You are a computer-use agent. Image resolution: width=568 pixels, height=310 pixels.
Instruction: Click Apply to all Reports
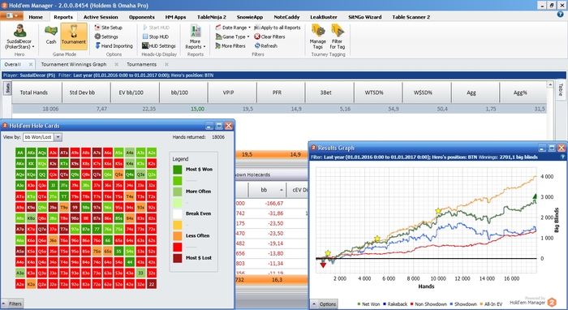click(278, 28)
